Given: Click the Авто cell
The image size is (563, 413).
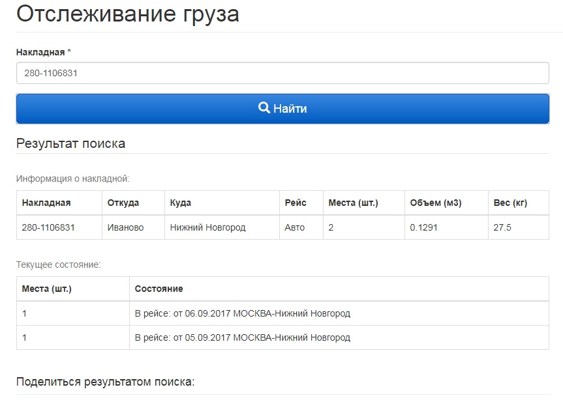Looking at the screenshot, I should (x=301, y=227).
